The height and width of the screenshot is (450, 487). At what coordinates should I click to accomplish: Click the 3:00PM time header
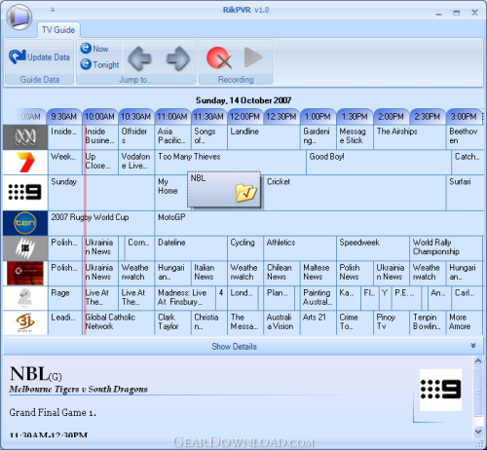coord(464,117)
